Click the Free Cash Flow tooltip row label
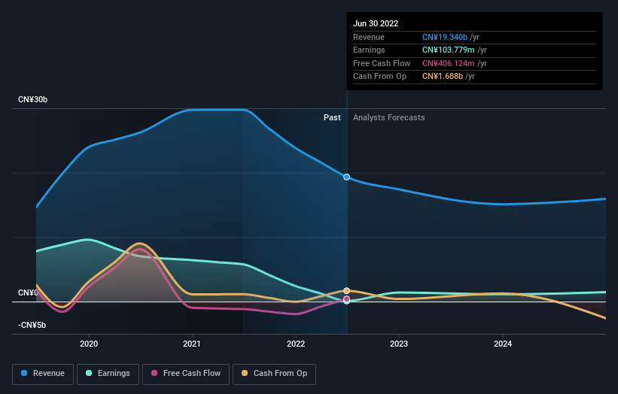The height and width of the screenshot is (394, 618). click(382, 63)
